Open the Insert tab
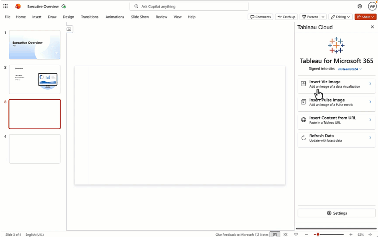 pyautogui.click(x=37, y=17)
